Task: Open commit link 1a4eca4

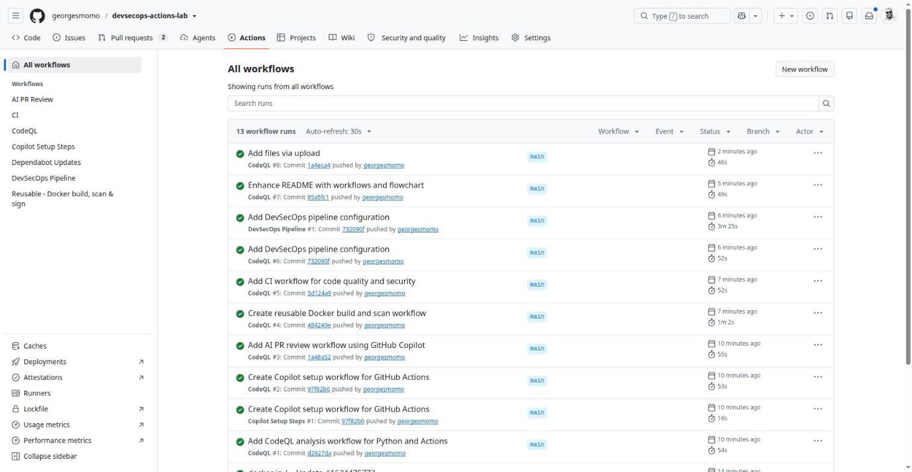Action: click(x=318, y=166)
